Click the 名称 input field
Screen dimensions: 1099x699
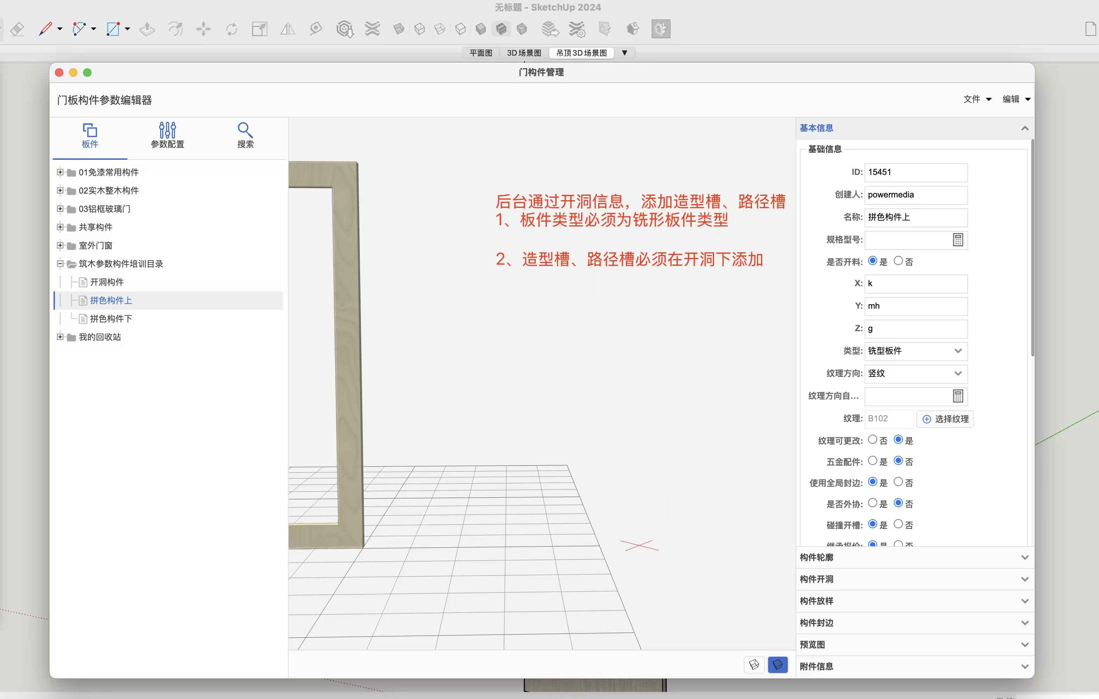pos(916,217)
